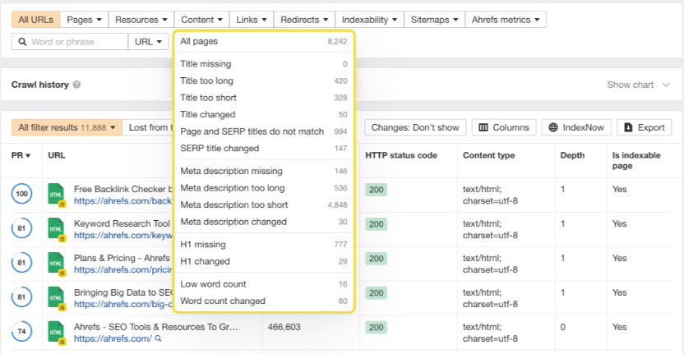Open the All filter results 11,888 dropdown
Viewport: 684px width, 354px height.
click(x=67, y=127)
